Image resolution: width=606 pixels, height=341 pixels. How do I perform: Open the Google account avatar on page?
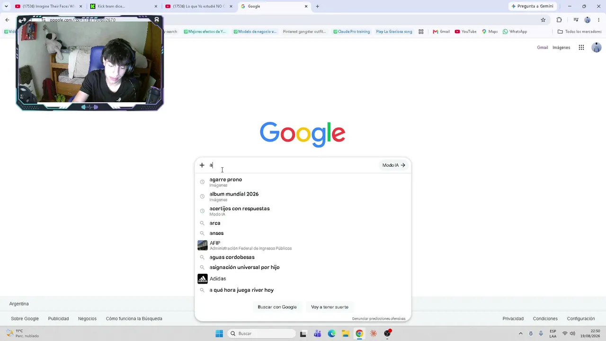pyautogui.click(x=597, y=47)
